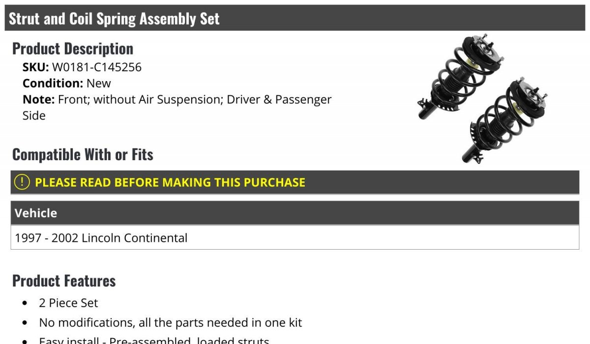Screen dimensions: 590x344
Task: Click the Strut and Coil Spring Assembly Set title
Action: 114,19
